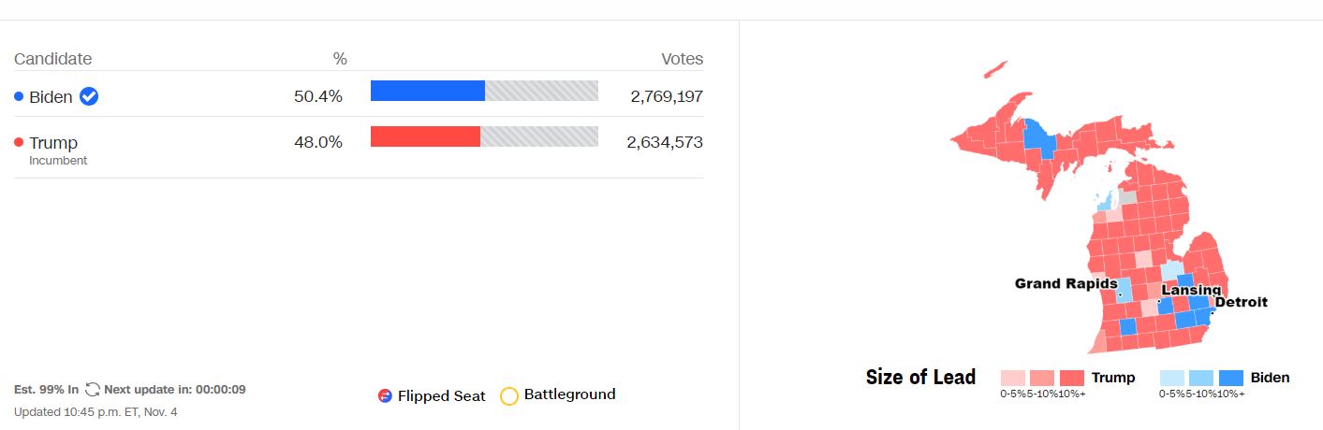Select the Candidate column header
The image size is (1323, 430).
pyautogui.click(x=52, y=59)
